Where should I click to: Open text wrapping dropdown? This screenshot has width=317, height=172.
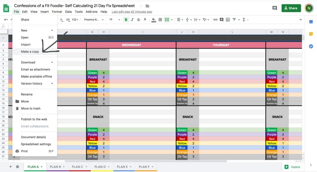pos(197,19)
